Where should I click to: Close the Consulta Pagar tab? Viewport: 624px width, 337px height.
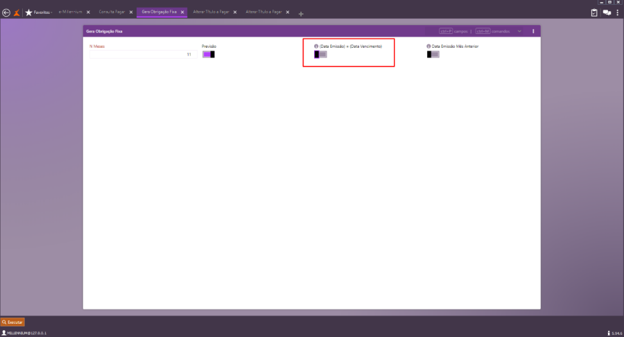tap(131, 12)
